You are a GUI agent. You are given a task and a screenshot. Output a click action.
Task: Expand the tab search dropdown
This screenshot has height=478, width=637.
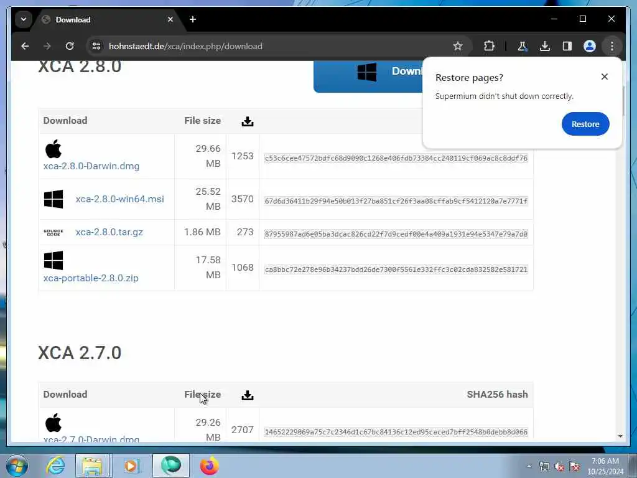pyautogui.click(x=24, y=19)
